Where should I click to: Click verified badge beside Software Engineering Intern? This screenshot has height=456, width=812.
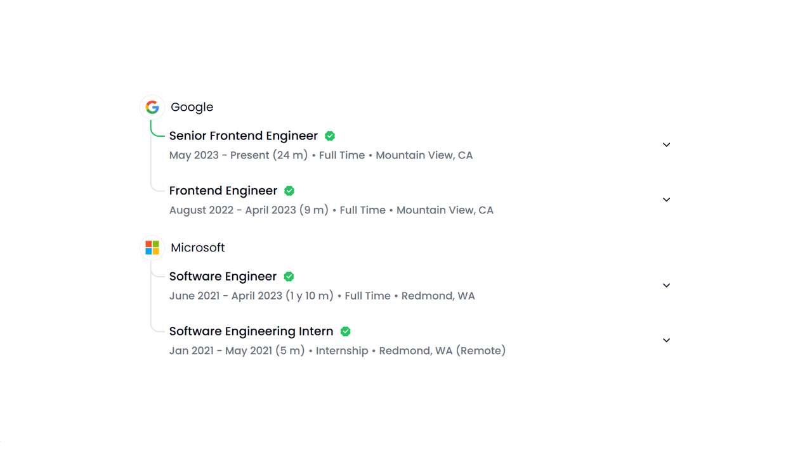(x=346, y=331)
